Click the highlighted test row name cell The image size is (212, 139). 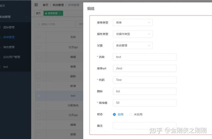pyautogui.click(x=73, y=96)
